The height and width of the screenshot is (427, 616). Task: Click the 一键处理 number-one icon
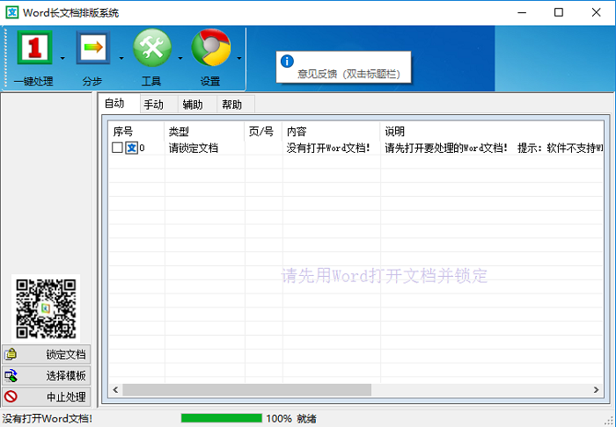tap(34, 47)
